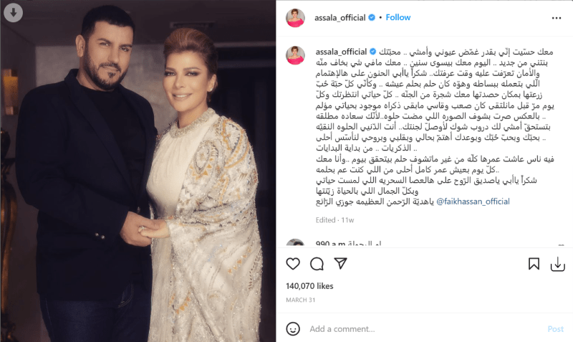Download post using tray arrow icon

tap(558, 264)
